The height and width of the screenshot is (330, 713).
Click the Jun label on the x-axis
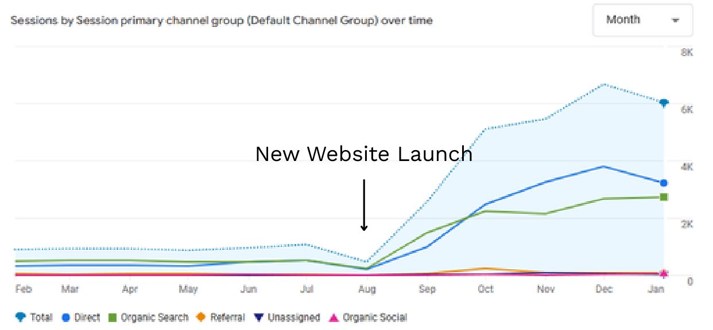click(x=248, y=289)
